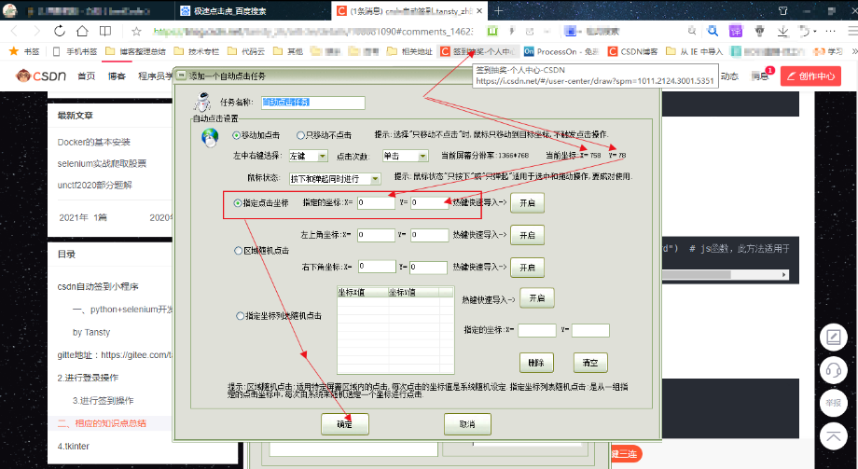Select the 指定点击坐标 radio button
The height and width of the screenshot is (469, 858).
pyautogui.click(x=238, y=203)
